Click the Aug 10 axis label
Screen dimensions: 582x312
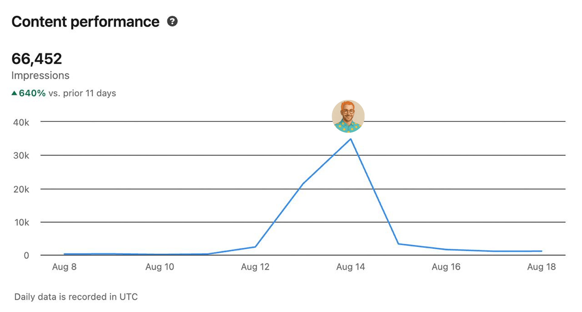pyautogui.click(x=160, y=267)
